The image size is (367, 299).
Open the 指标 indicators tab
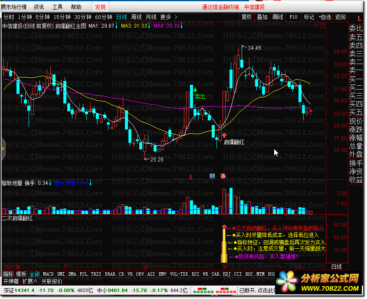(x=8, y=274)
